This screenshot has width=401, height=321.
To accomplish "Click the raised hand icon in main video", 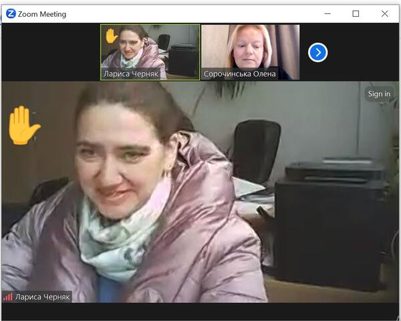I will [x=23, y=125].
